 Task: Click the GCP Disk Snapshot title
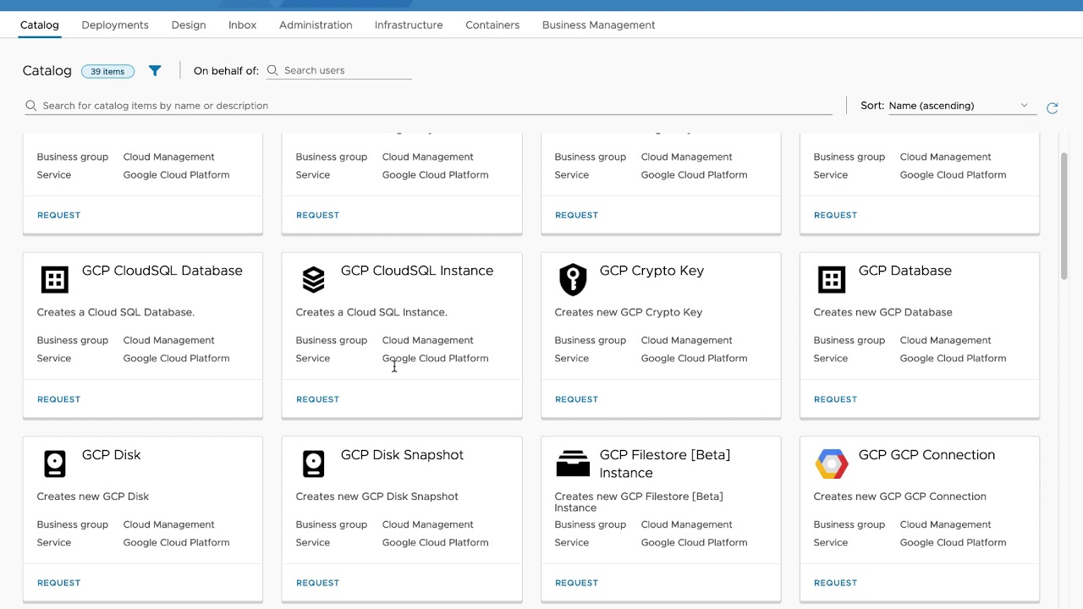coord(403,455)
